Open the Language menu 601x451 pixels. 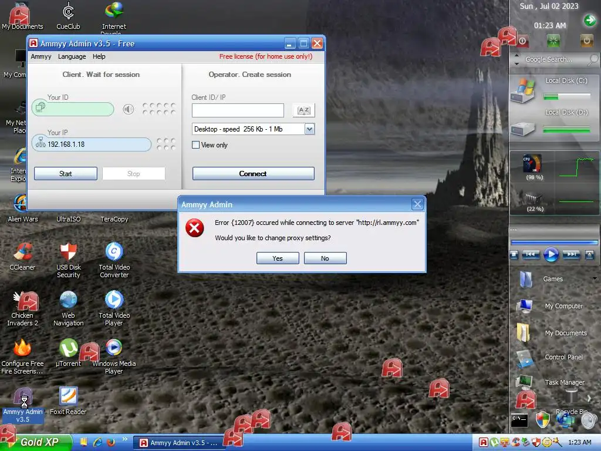[x=72, y=56]
